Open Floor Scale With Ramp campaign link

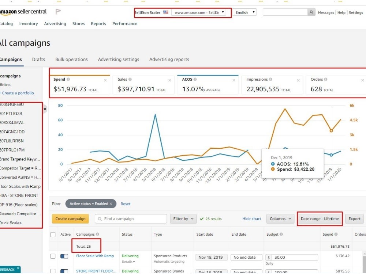(95, 256)
